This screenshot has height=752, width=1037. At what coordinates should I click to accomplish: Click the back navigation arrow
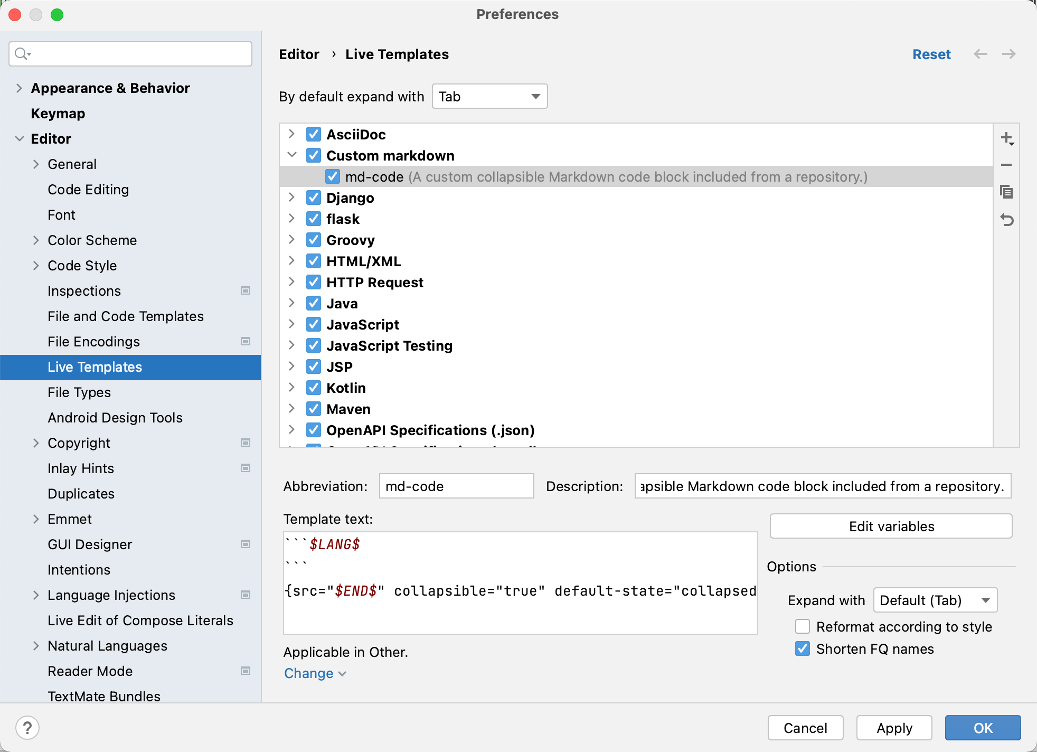tap(980, 54)
